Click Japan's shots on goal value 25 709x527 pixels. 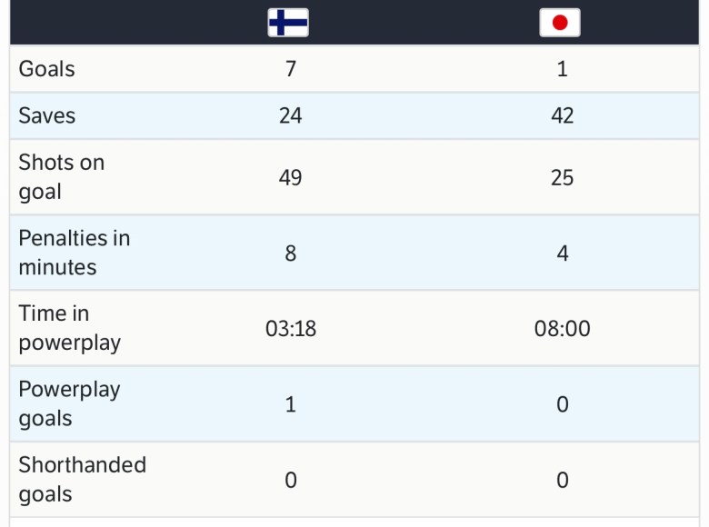pos(562,177)
